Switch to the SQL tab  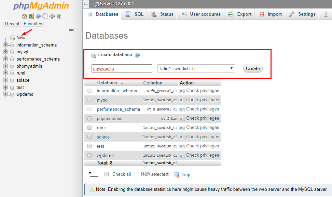click(135, 14)
